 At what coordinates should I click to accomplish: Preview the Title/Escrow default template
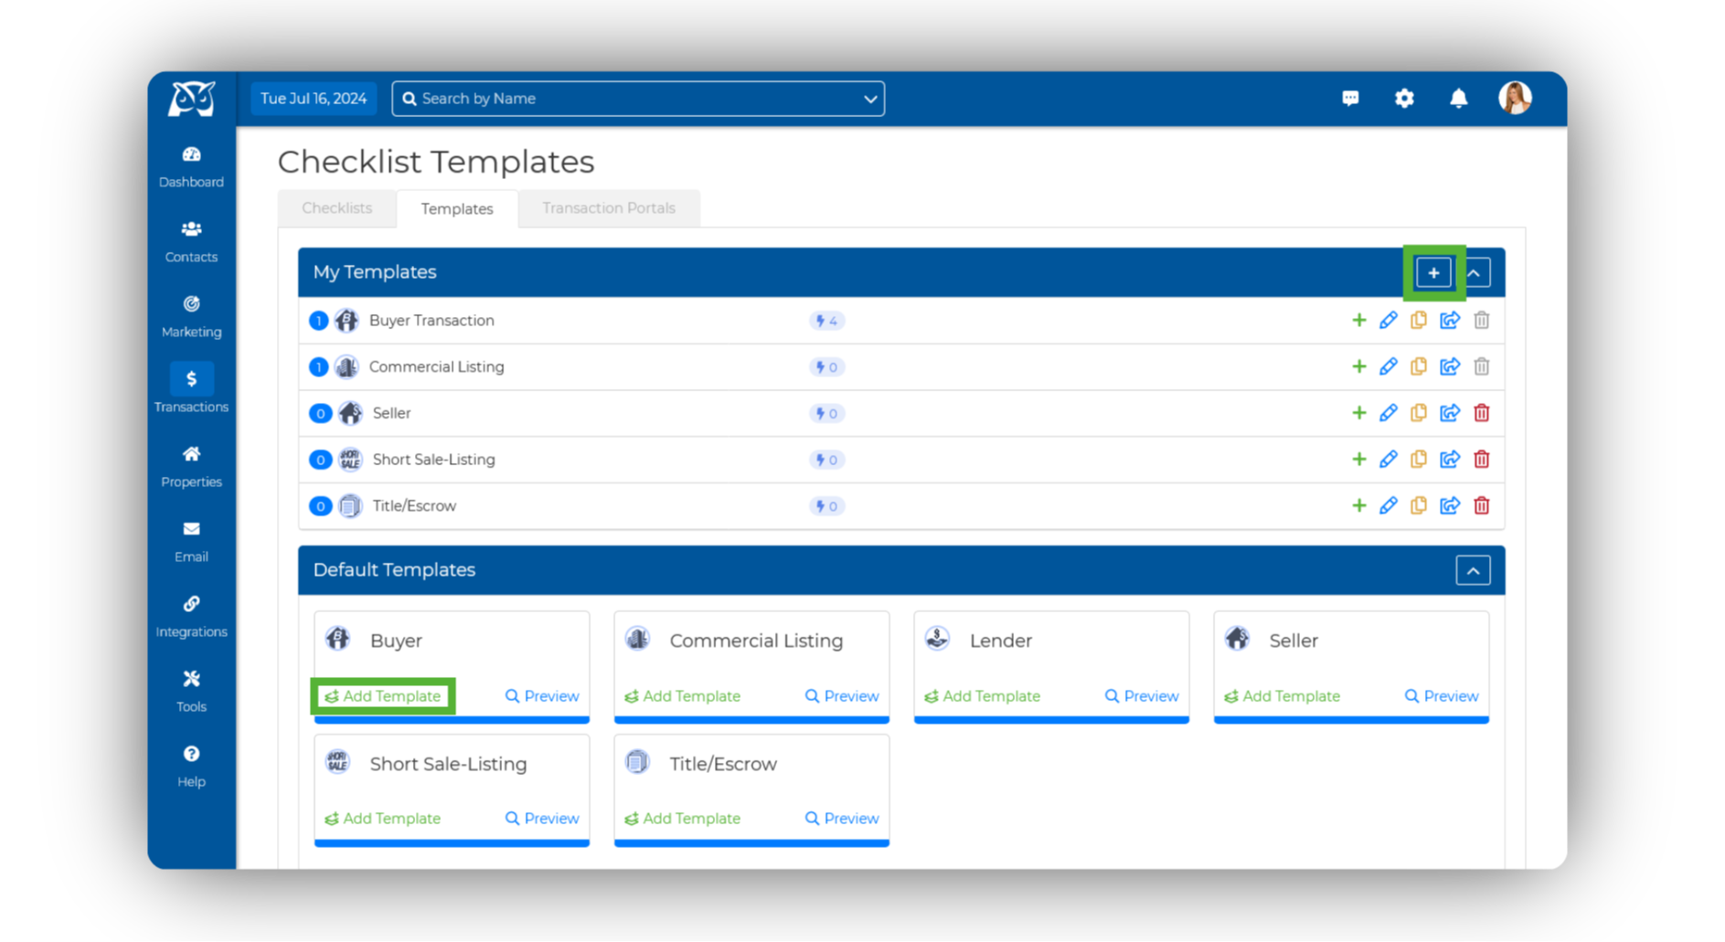842,819
